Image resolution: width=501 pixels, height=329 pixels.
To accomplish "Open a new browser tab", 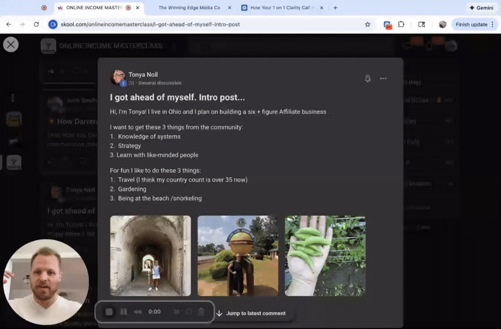I will [335, 8].
